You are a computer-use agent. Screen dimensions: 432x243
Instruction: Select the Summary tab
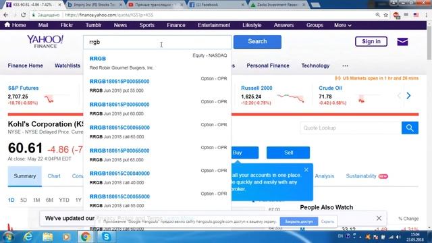click(25, 176)
